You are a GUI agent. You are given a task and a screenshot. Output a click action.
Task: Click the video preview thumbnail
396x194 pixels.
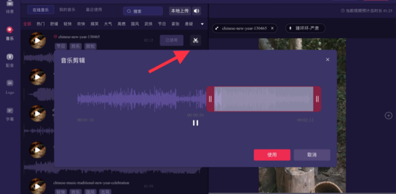click(302, 116)
